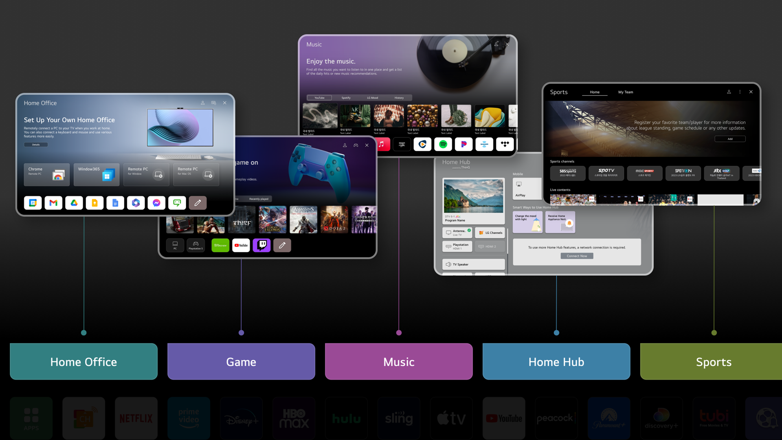Select the Window365 Remote PC icon
782x440 pixels.
click(96, 173)
